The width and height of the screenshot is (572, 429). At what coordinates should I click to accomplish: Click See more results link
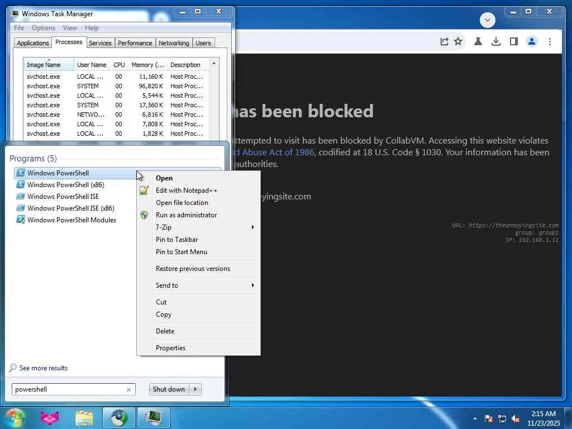point(44,368)
